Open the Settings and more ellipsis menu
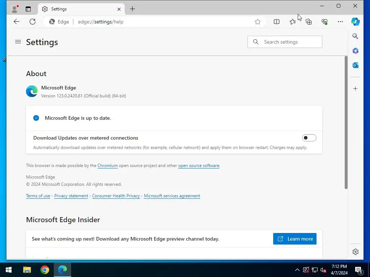Viewport: 370px width, 277px height. tap(340, 22)
